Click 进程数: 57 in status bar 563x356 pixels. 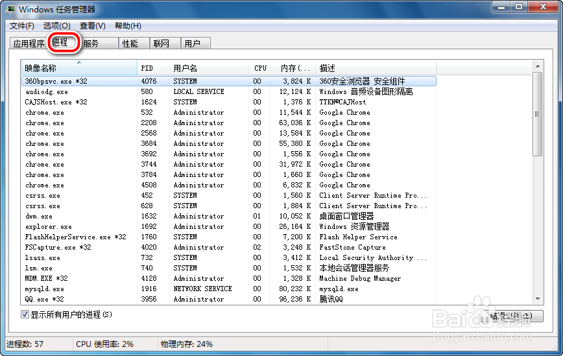pos(25,344)
